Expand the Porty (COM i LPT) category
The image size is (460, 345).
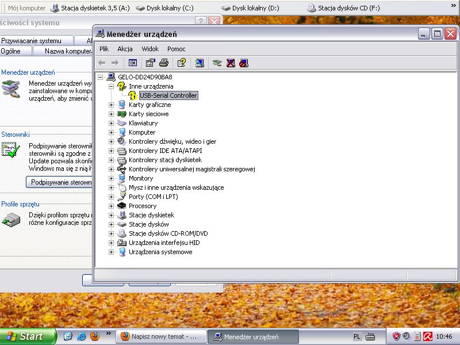pos(111,197)
